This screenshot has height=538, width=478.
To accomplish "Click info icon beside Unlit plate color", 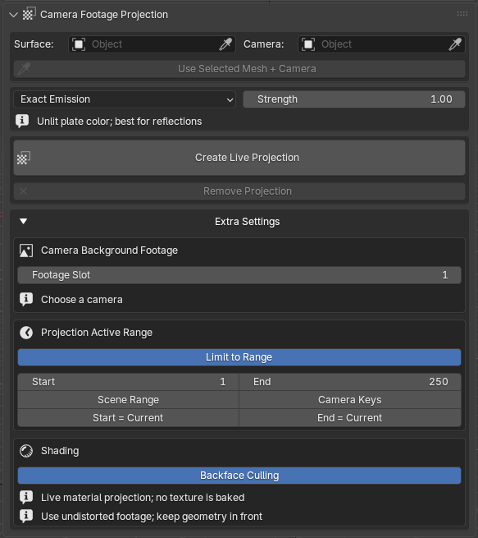I will tap(22, 121).
